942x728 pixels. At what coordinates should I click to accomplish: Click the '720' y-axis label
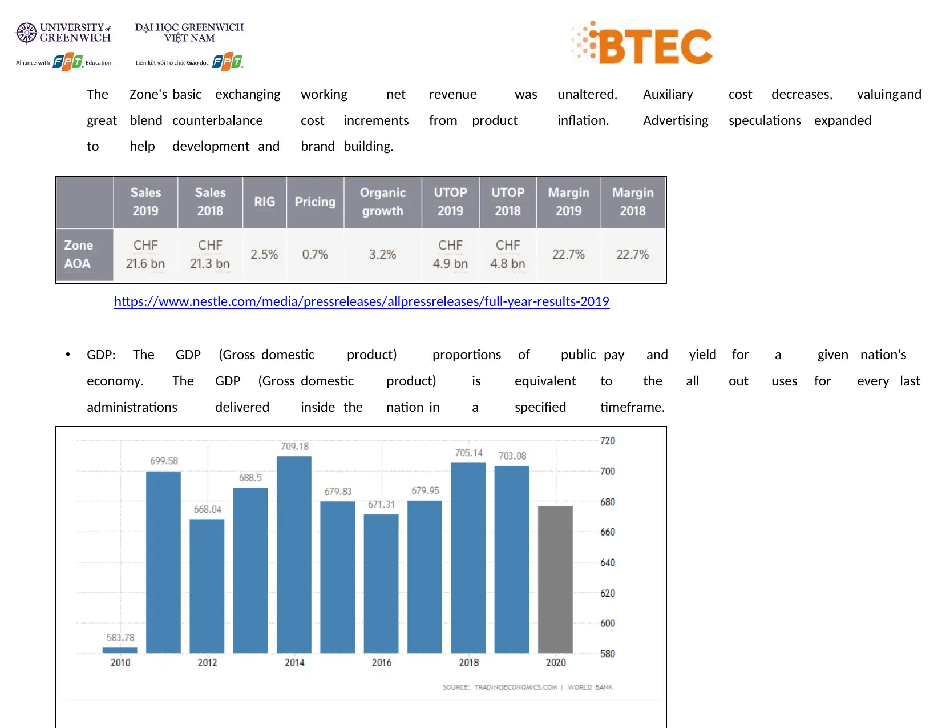point(608,441)
